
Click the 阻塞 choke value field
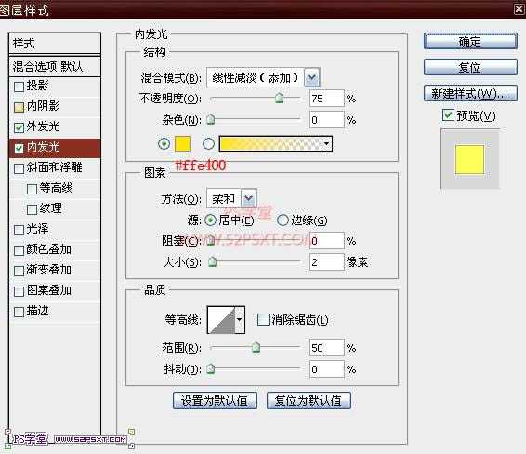[x=327, y=241]
